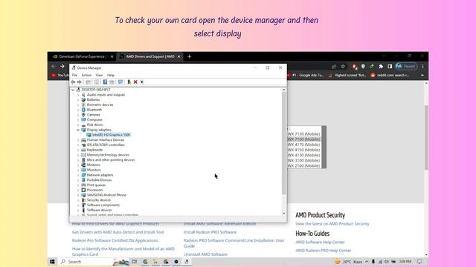Expand Audio inputs and outputs node
Screen dimensions: 476x267
click(x=78, y=95)
